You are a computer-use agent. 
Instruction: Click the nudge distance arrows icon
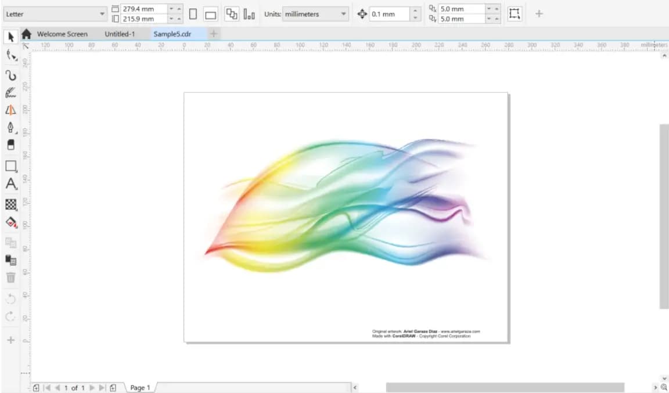(362, 14)
